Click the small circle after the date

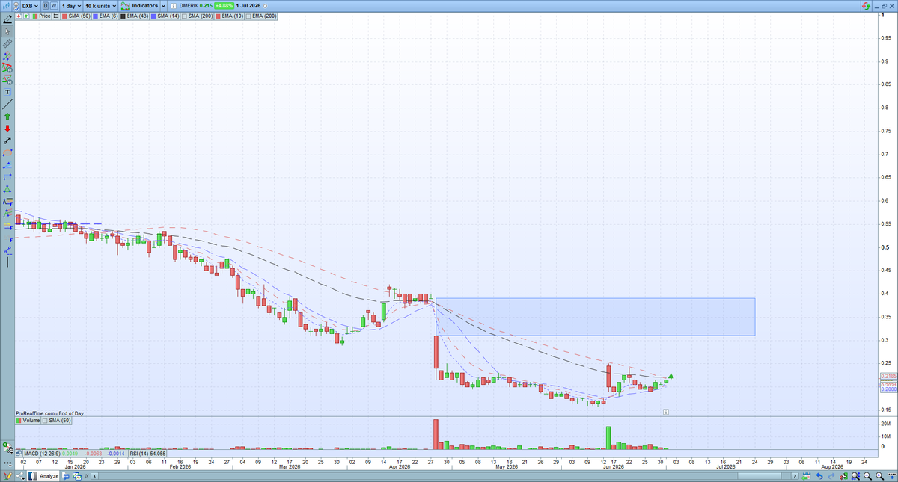(265, 6)
